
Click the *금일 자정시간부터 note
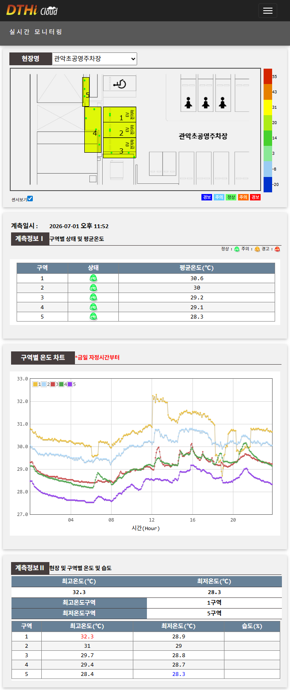tap(97, 357)
